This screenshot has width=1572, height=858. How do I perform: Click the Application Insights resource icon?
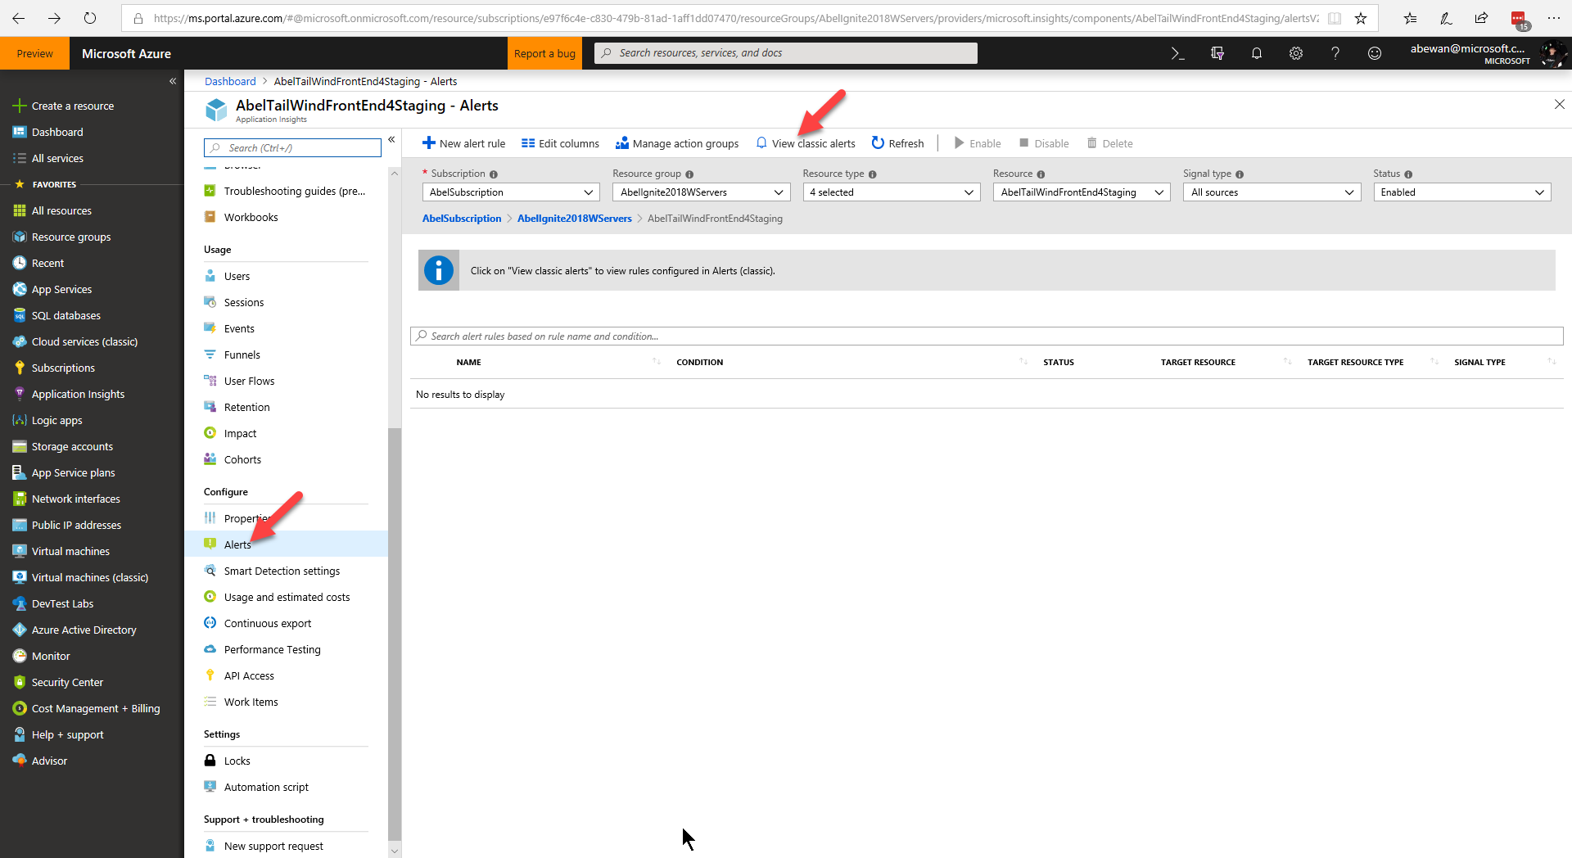click(x=216, y=110)
